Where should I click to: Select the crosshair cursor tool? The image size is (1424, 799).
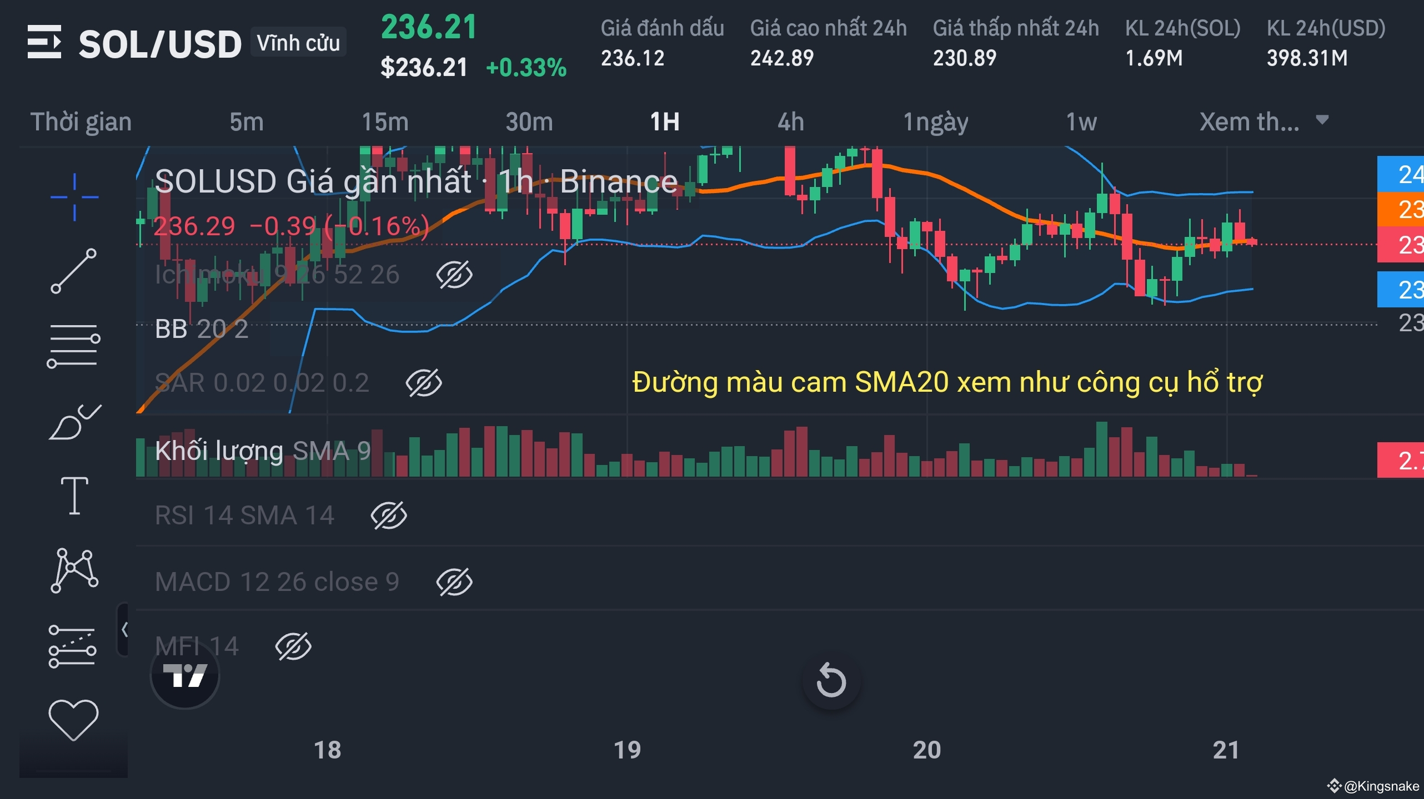pyautogui.click(x=74, y=197)
